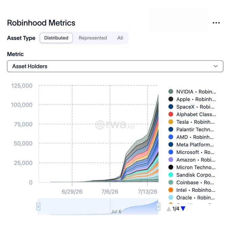Toggle Amazon purple legend dot
Viewport: 230px width, 230px height.
[x=171, y=160]
